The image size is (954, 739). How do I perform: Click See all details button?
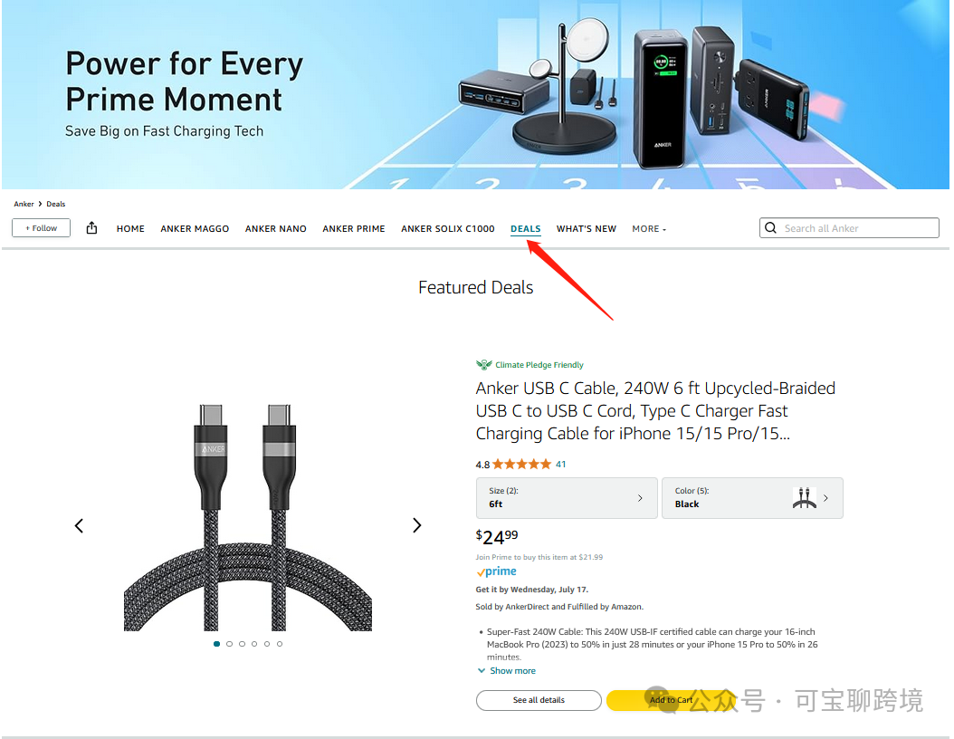(x=539, y=700)
